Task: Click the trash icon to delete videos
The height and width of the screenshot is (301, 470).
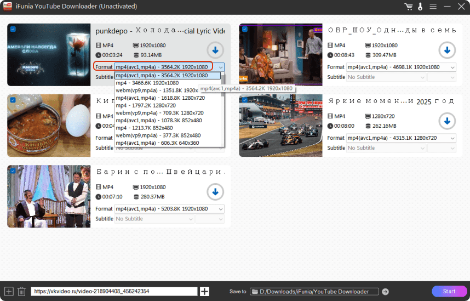Action: pyautogui.click(x=21, y=291)
